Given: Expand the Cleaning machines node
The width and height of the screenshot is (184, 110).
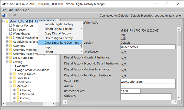Looking at the screenshot, I should [x=14, y=90].
